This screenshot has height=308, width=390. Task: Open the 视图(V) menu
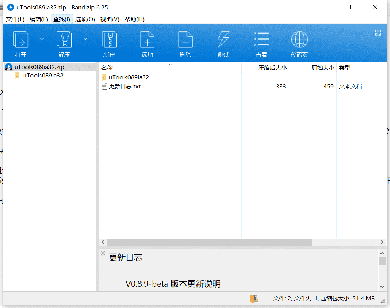pyautogui.click(x=110, y=19)
